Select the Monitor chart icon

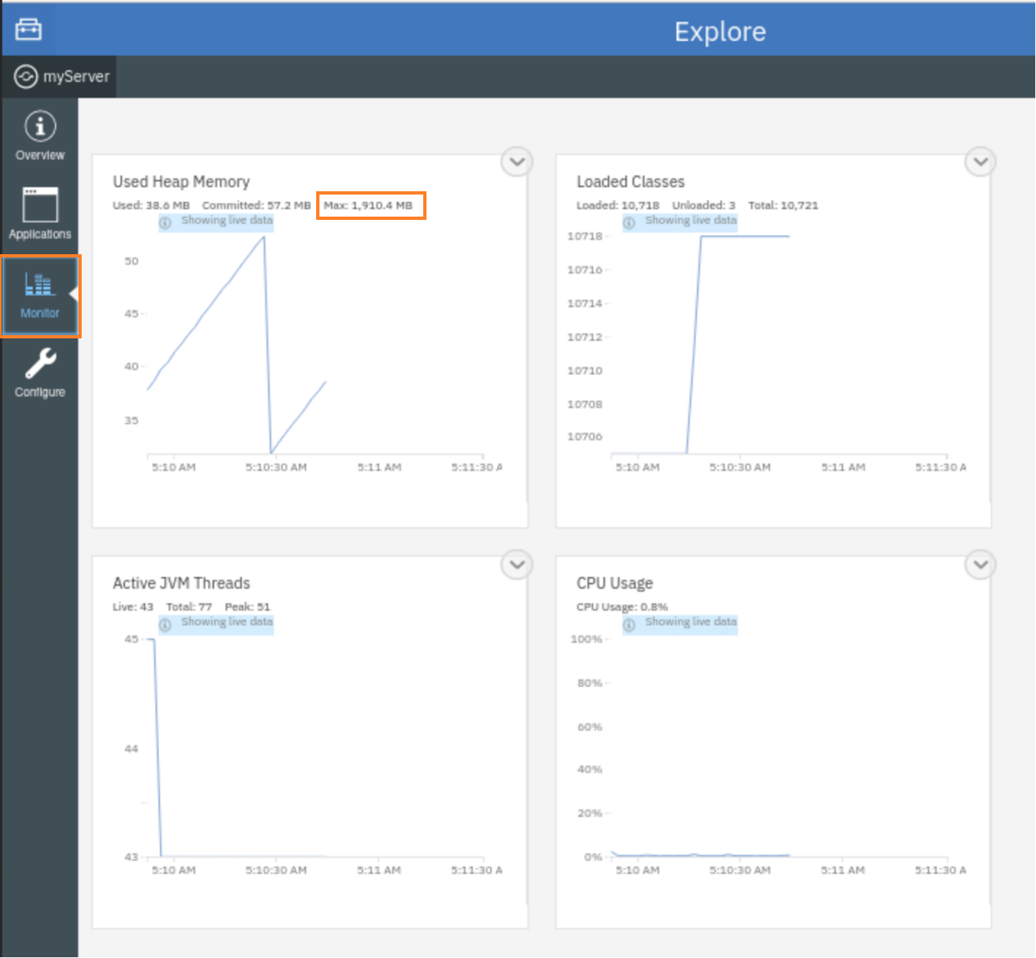pos(39,284)
